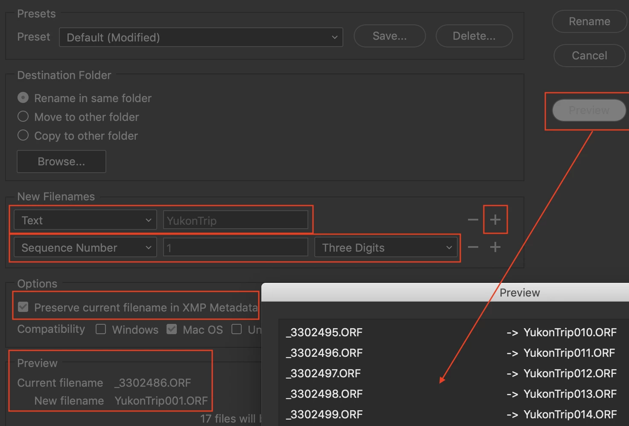This screenshot has width=629, height=426.
Task: Cancel the batch rename dialog
Action: pyautogui.click(x=589, y=56)
